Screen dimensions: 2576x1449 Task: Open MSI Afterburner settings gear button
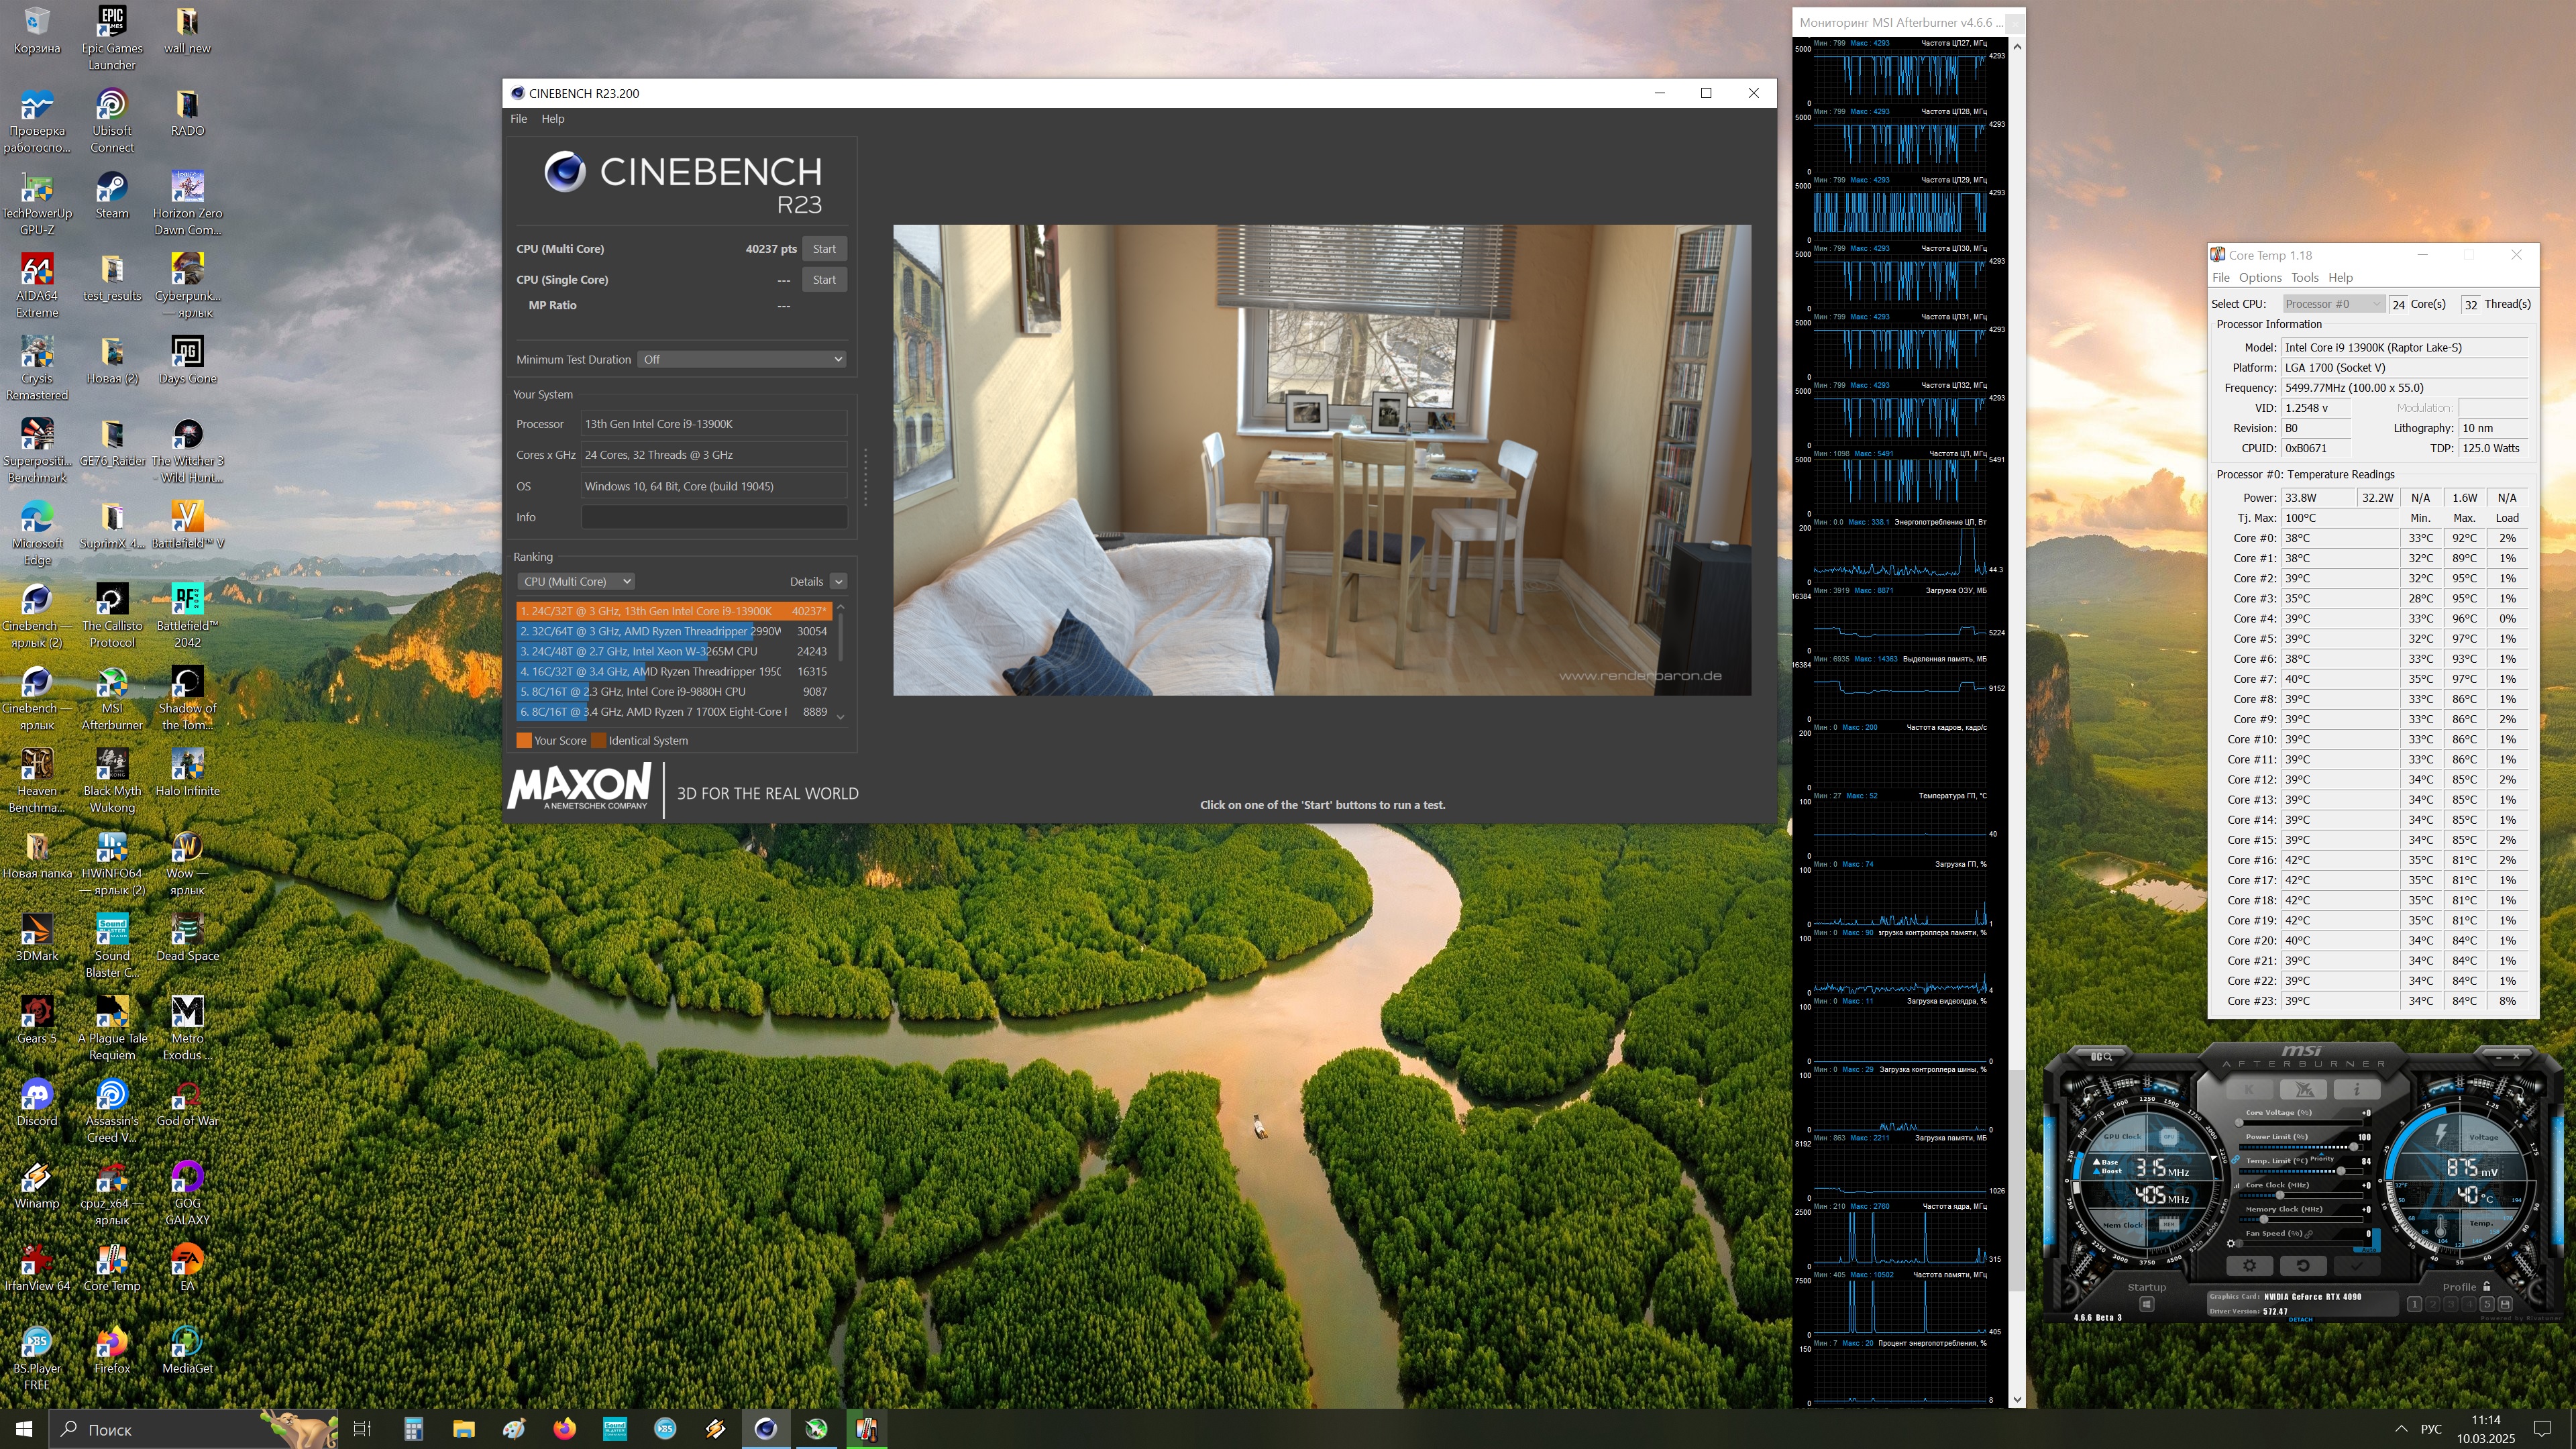2250,1265
